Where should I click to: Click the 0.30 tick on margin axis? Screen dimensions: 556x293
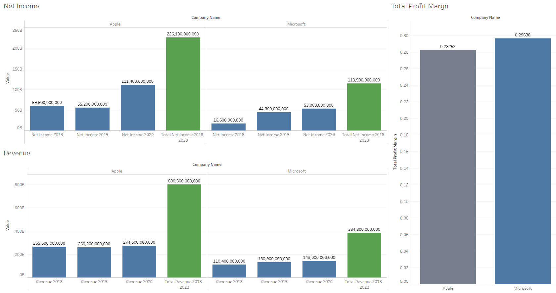point(404,36)
